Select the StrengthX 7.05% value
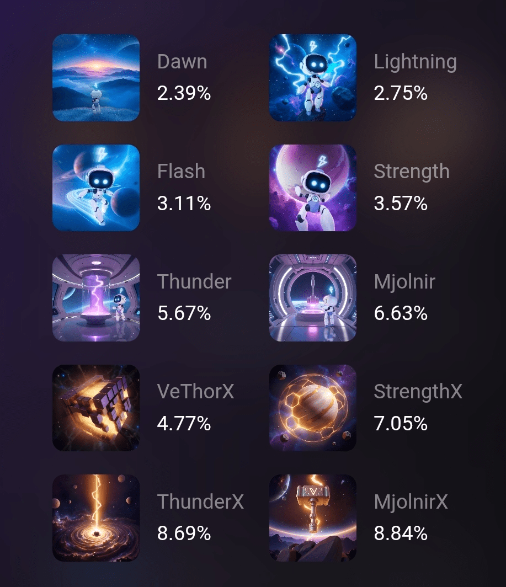This screenshot has width=506, height=587. point(401,423)
